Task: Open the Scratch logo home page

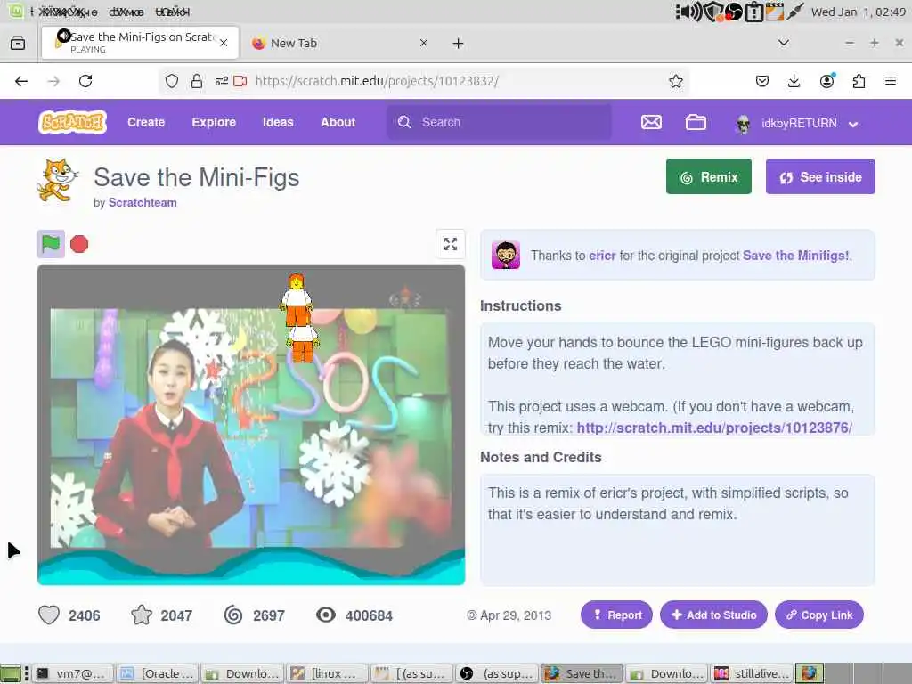Action: click(73, 122)
